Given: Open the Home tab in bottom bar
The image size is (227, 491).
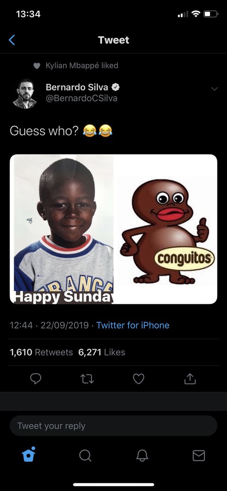Looking at the screenshot, I should pyautogui.click(x=28, y=454).
